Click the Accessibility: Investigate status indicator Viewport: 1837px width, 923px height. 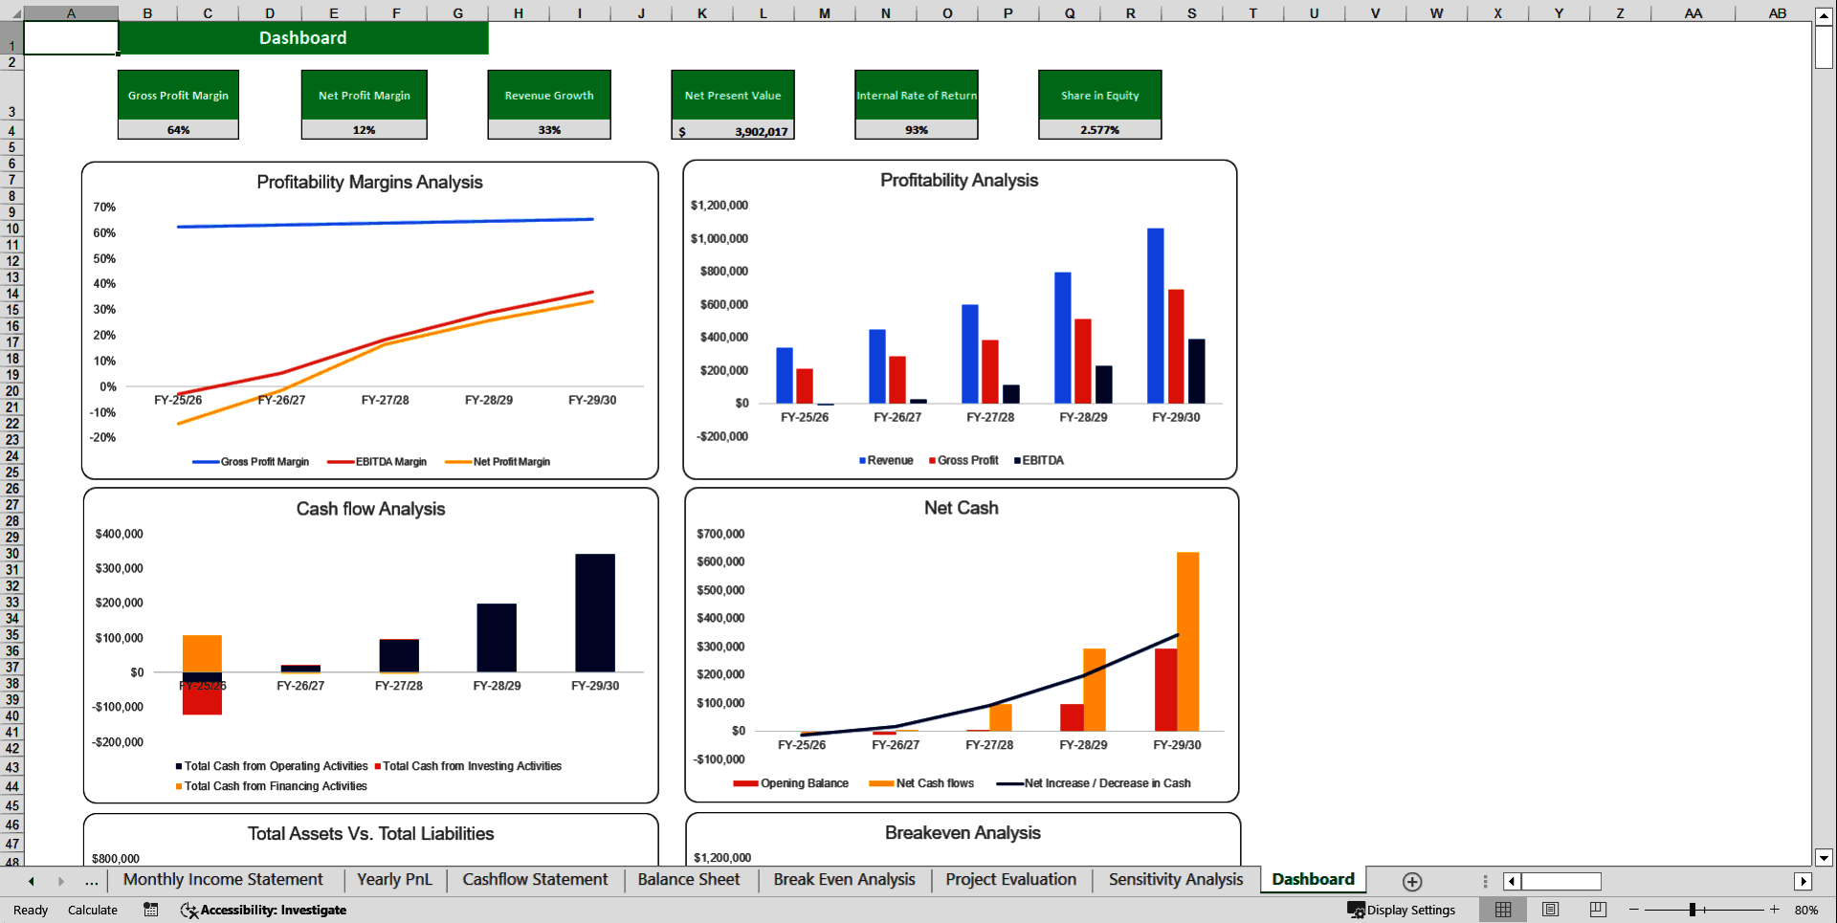[x=263, y=910]
